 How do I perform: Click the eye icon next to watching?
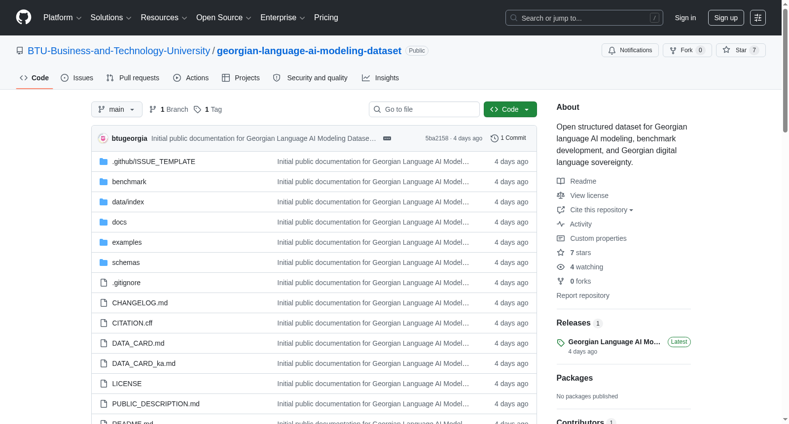point(561,267)
